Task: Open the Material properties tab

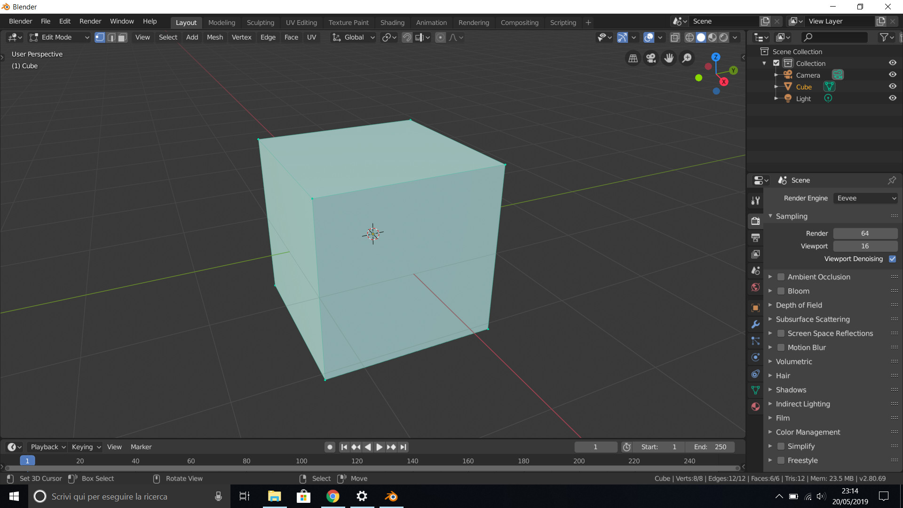Action: [x=756, y=407]
